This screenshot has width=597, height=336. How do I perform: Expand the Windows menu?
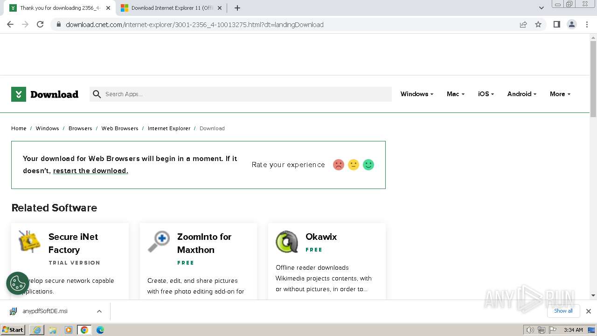click(417, 94)
